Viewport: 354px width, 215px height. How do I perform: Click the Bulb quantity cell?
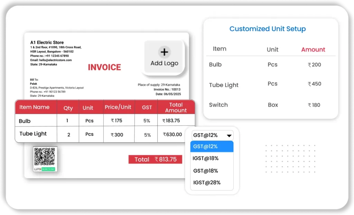[67, 121]
